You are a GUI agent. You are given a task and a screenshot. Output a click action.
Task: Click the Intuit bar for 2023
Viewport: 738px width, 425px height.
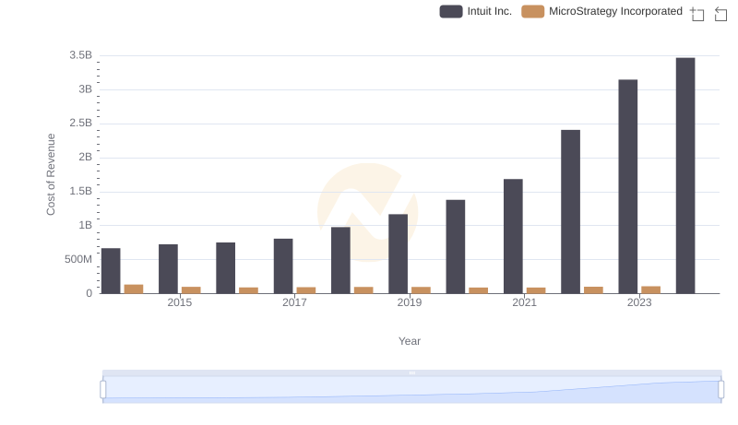click(628, 186)
